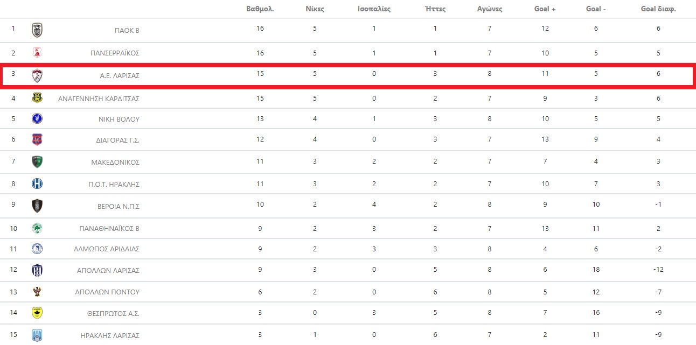Screen dimensions: 696x345
Task: Click the Α.Ε. ΛΑΡΙΣΑΣ team crest
Action: tap(37, 75)
